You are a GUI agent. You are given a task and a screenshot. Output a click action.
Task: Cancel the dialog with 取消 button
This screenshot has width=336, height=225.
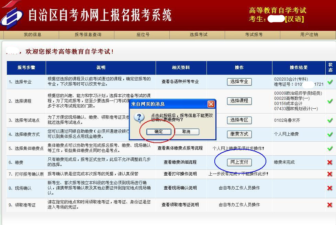click(x=187, y=132)
